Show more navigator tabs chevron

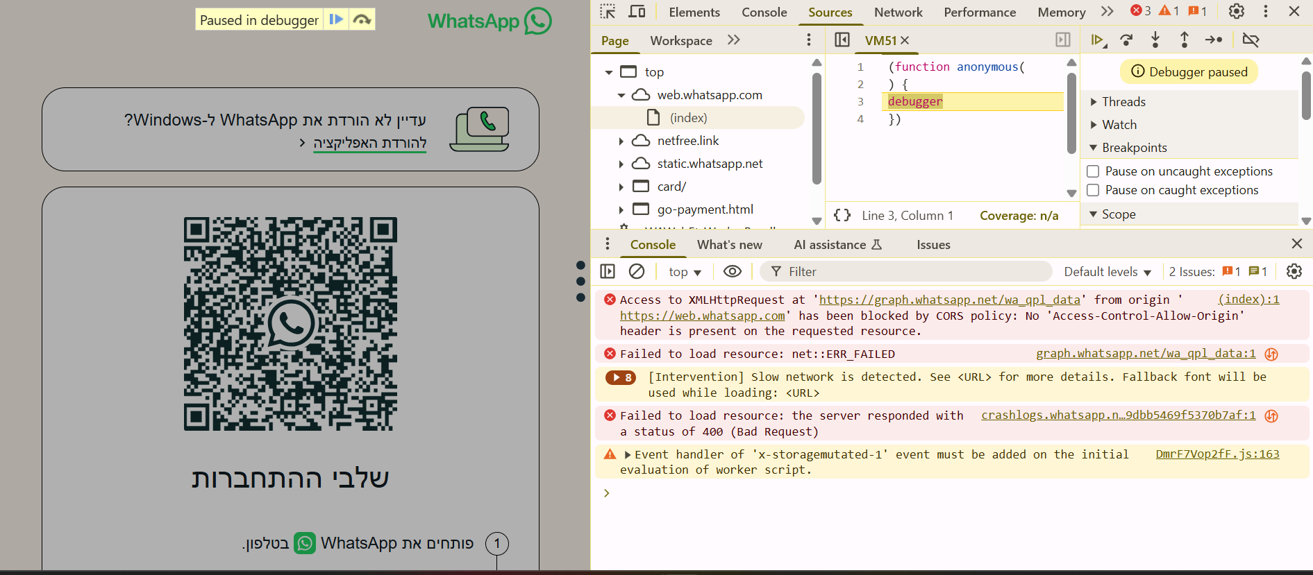coord(734,40)
